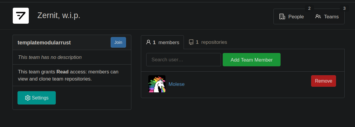Click the Teams count badge showing 3

[x=344, y=8]
